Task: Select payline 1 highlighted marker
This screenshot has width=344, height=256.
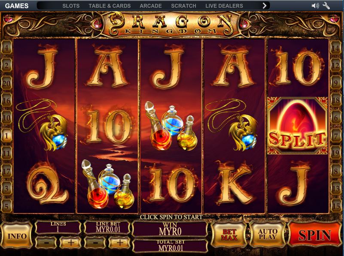Action: coord(6,136)
